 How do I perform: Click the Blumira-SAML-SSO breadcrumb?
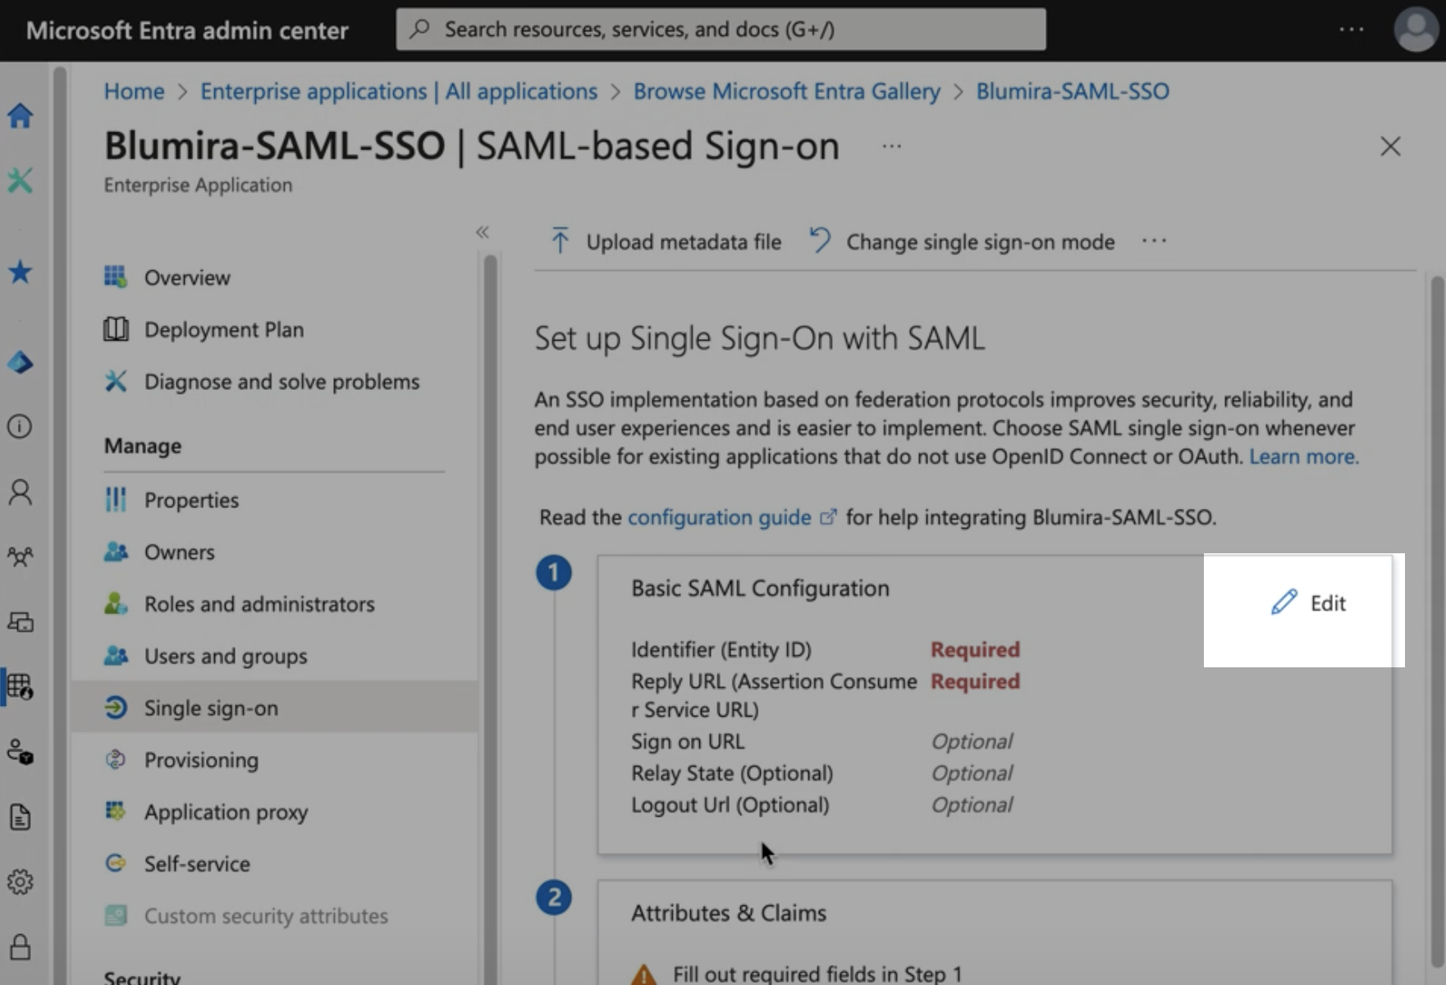click(x=1073, y=91)
